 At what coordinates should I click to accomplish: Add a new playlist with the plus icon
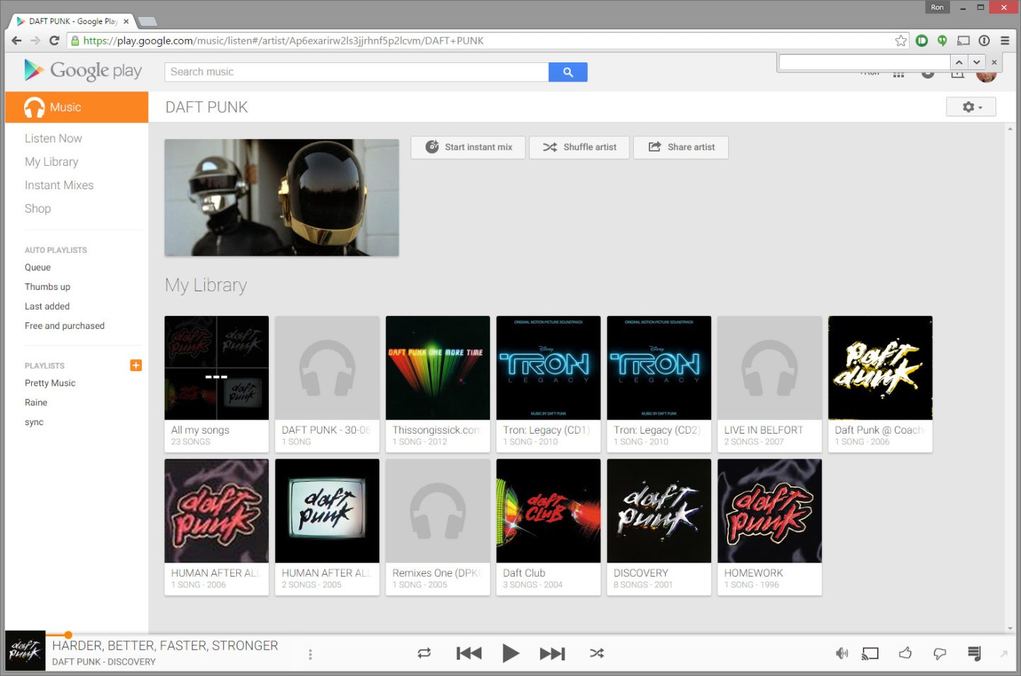coord(136,366)
